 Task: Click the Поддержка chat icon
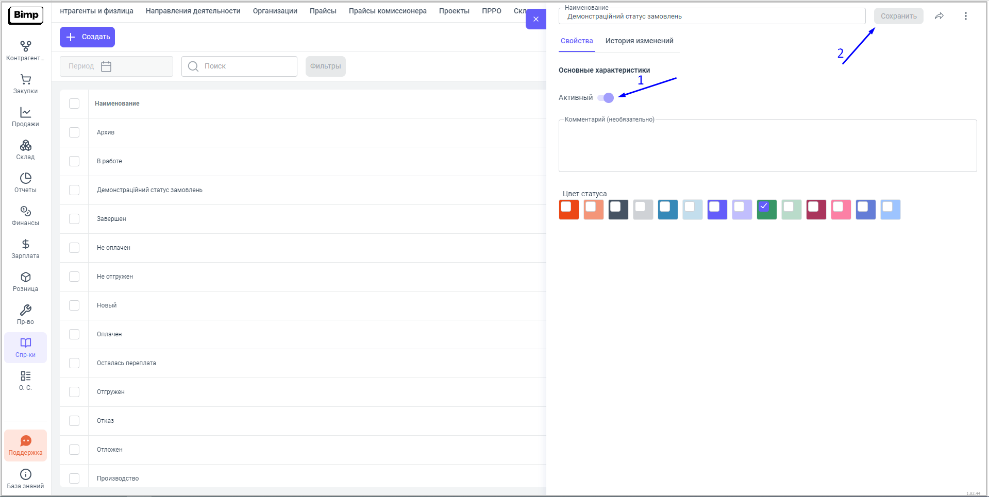tap(25, 445)
